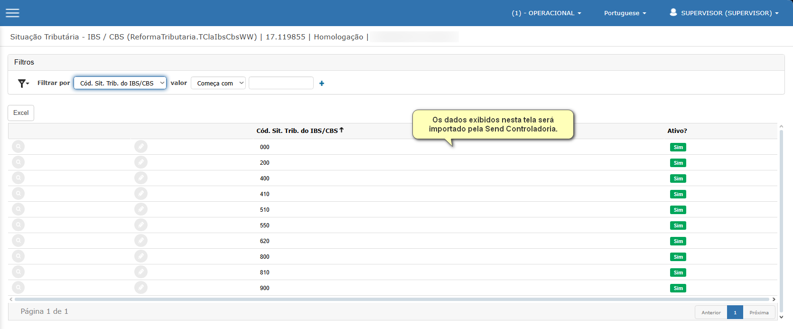Export the table with the Excel button
This screenshot has width=793, height=329.
(x=21, y=113)
